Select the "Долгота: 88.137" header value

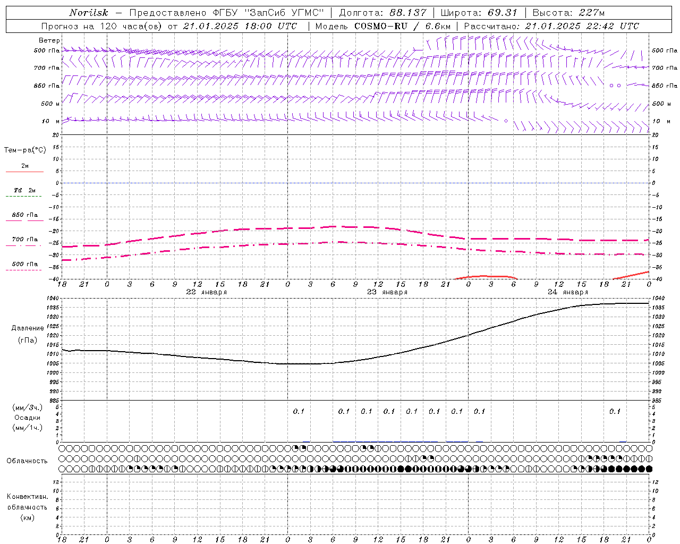click(382, 13)
